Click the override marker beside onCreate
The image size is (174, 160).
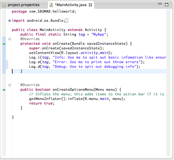point(4,44)
